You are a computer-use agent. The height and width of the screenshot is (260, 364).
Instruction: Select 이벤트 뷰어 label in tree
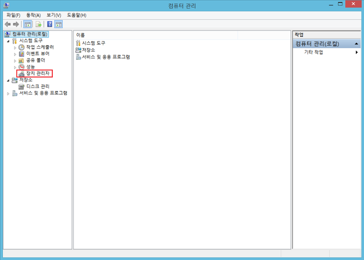tap(38, 53)
